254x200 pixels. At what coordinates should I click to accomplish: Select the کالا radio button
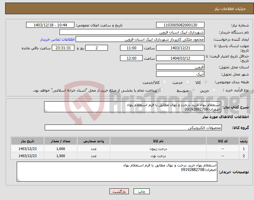coord(206,82)
